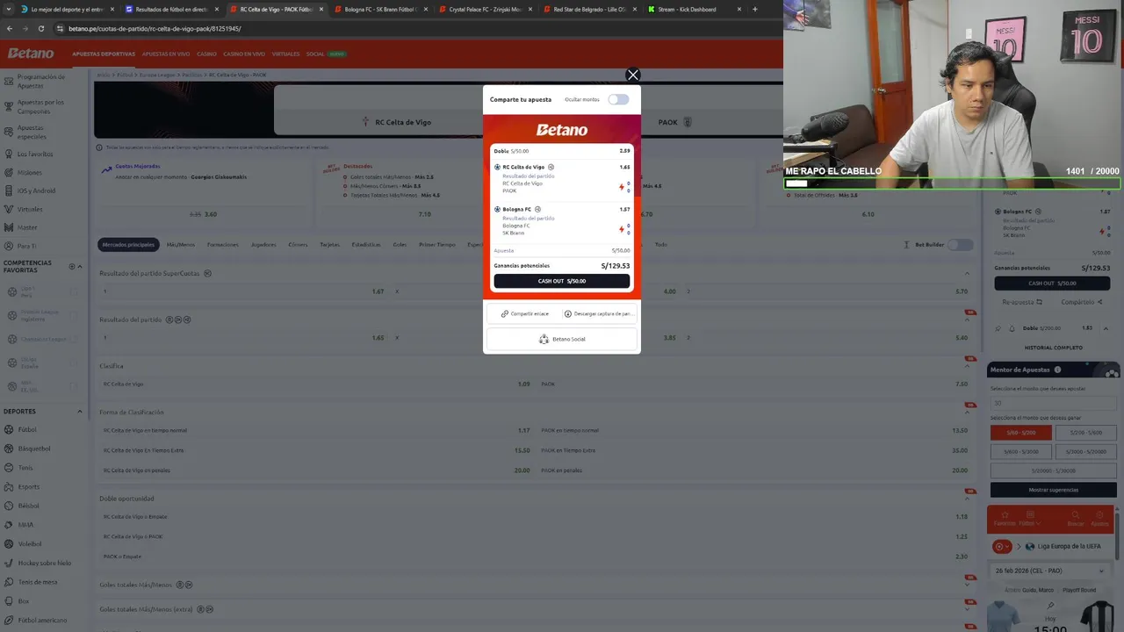Click the Apuestas especiales sidebar icon
This screenshot has height=632, width=1124.
click(x=8, y=132)
